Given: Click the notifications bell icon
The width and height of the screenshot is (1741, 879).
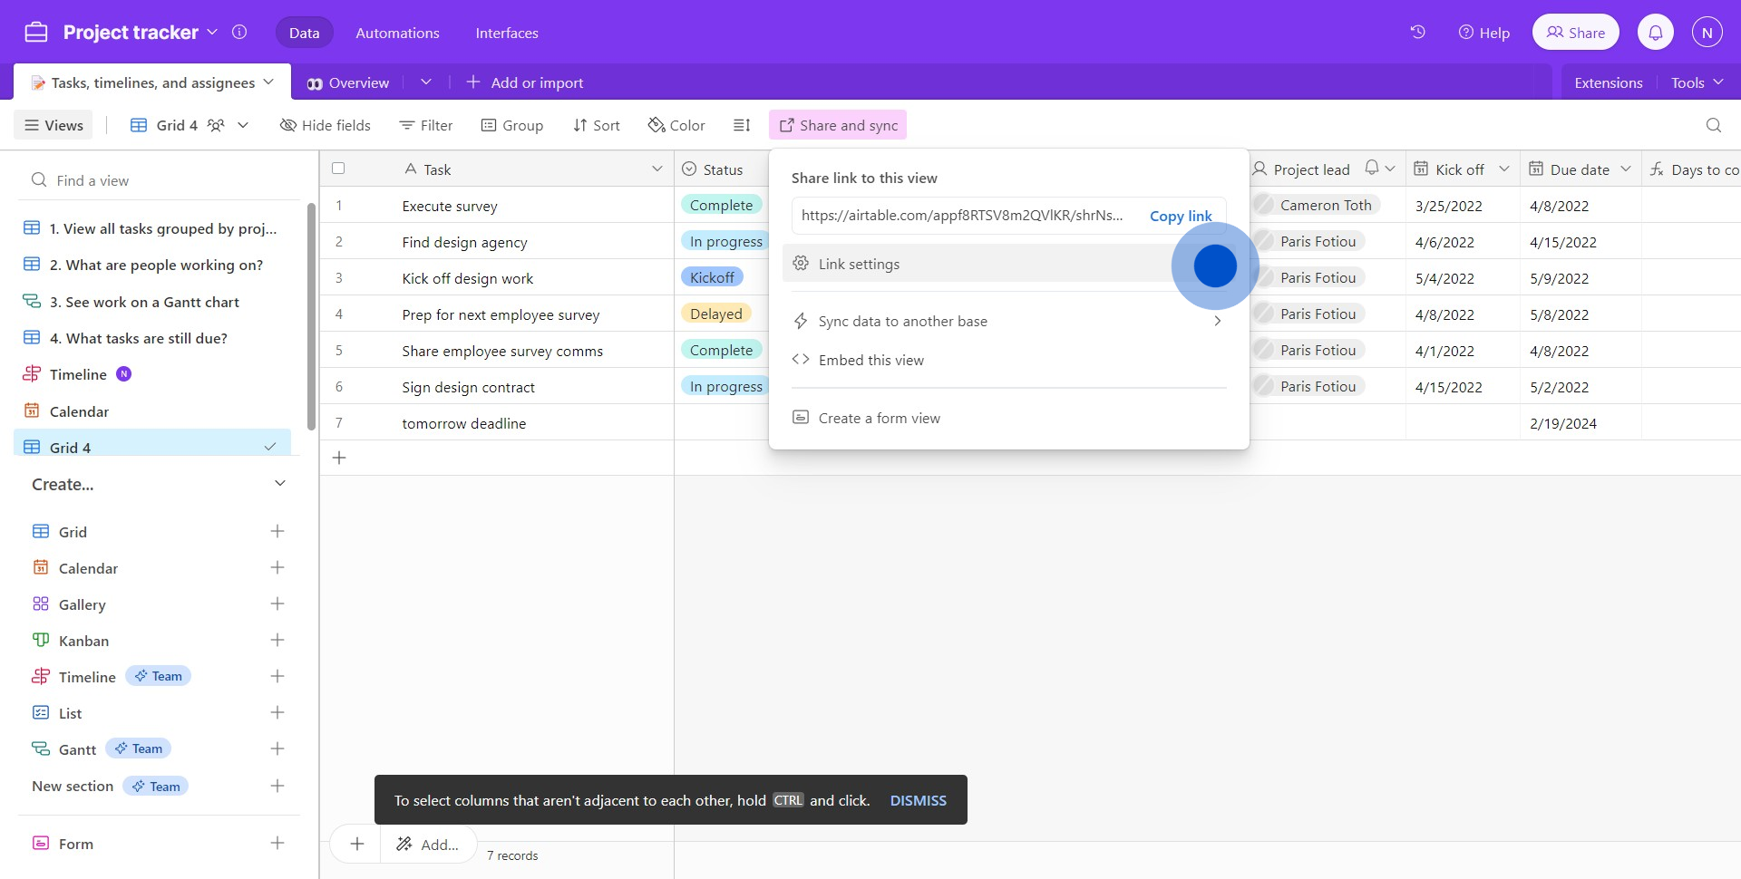Looking at the screenshot, I should (x=1655, y=33).
